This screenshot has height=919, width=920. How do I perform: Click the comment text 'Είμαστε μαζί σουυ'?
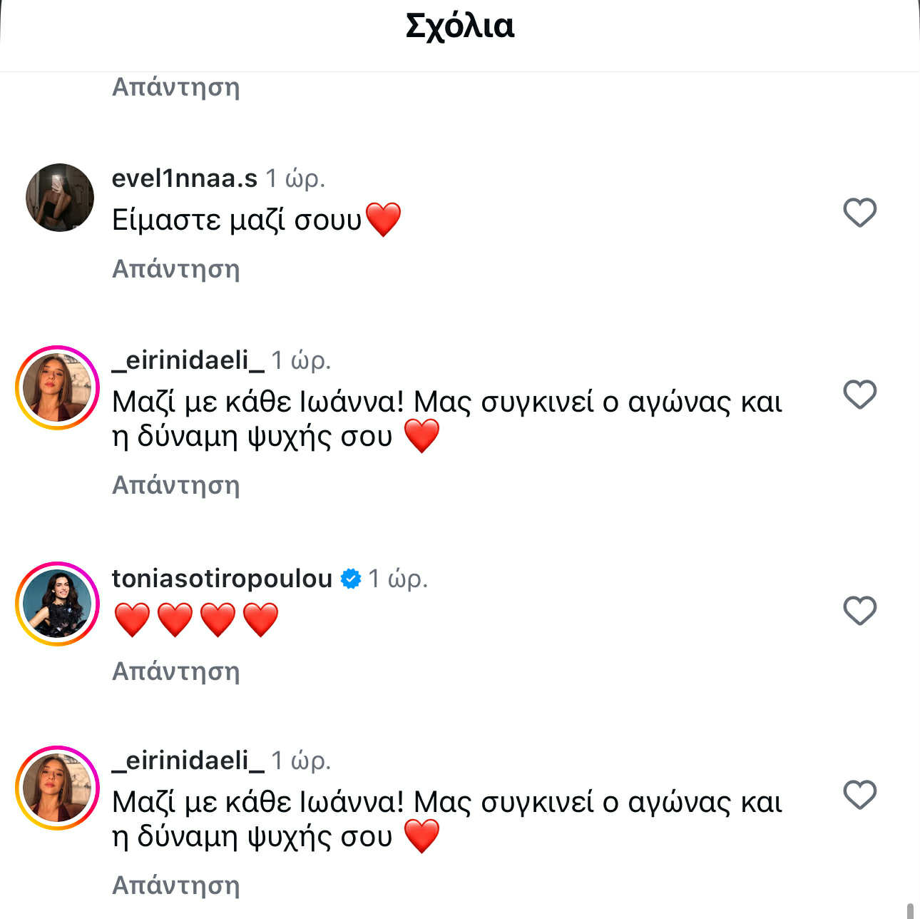237,220
